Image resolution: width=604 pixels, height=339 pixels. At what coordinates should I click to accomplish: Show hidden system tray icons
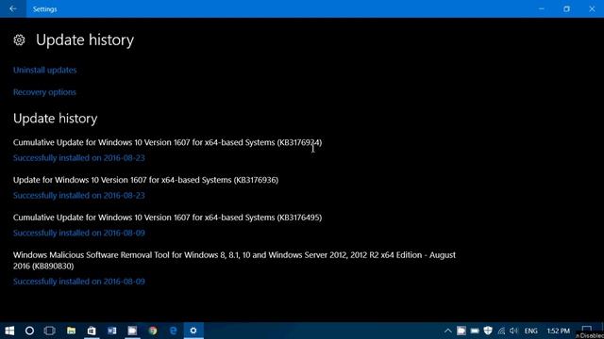pos(447,331)
